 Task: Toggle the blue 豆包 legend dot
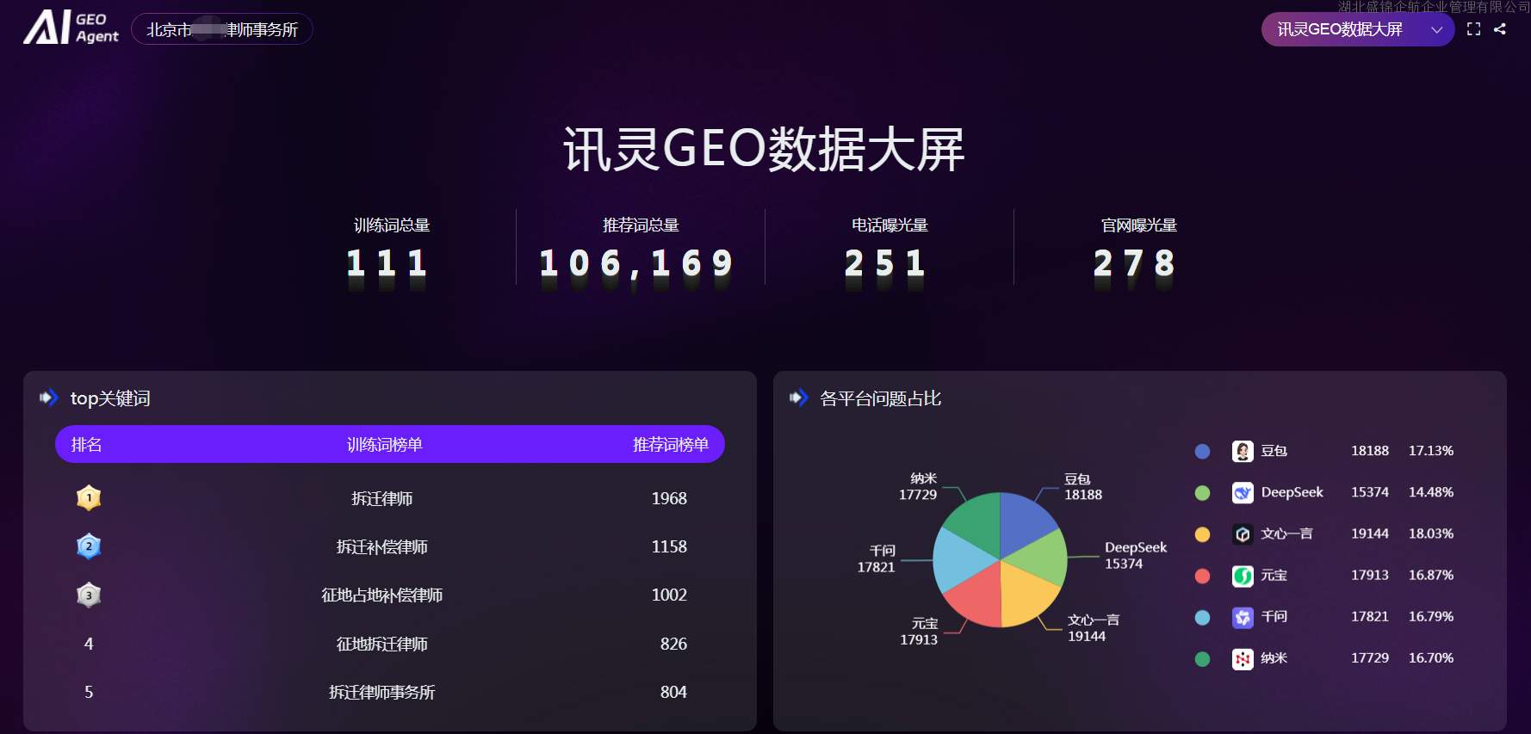tap(1203, 451)
